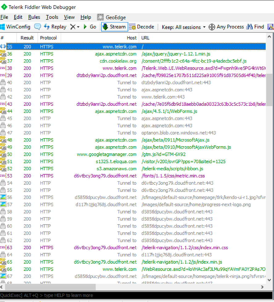Click the lock icon of session 40
This screenshot has width=274, height=302.
pos(3,82)
